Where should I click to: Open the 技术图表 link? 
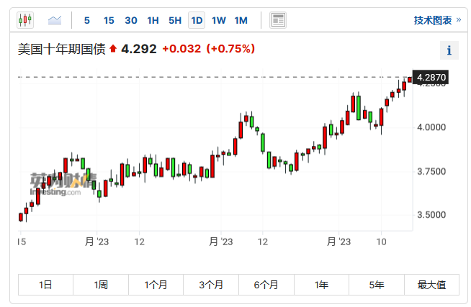(x=437, y=20)
